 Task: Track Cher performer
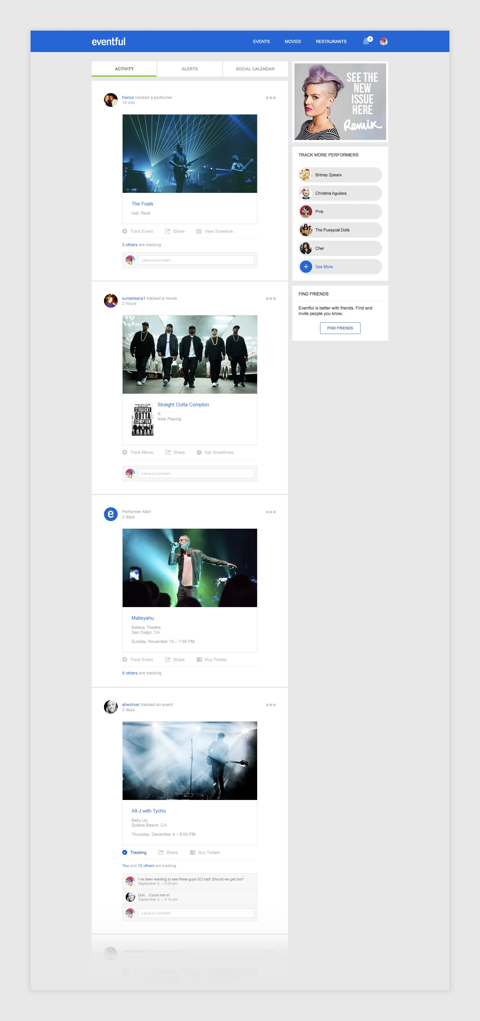(340, 249)
